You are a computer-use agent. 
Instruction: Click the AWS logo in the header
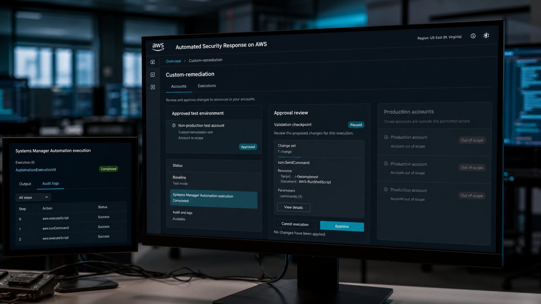(x=158, y=47)
